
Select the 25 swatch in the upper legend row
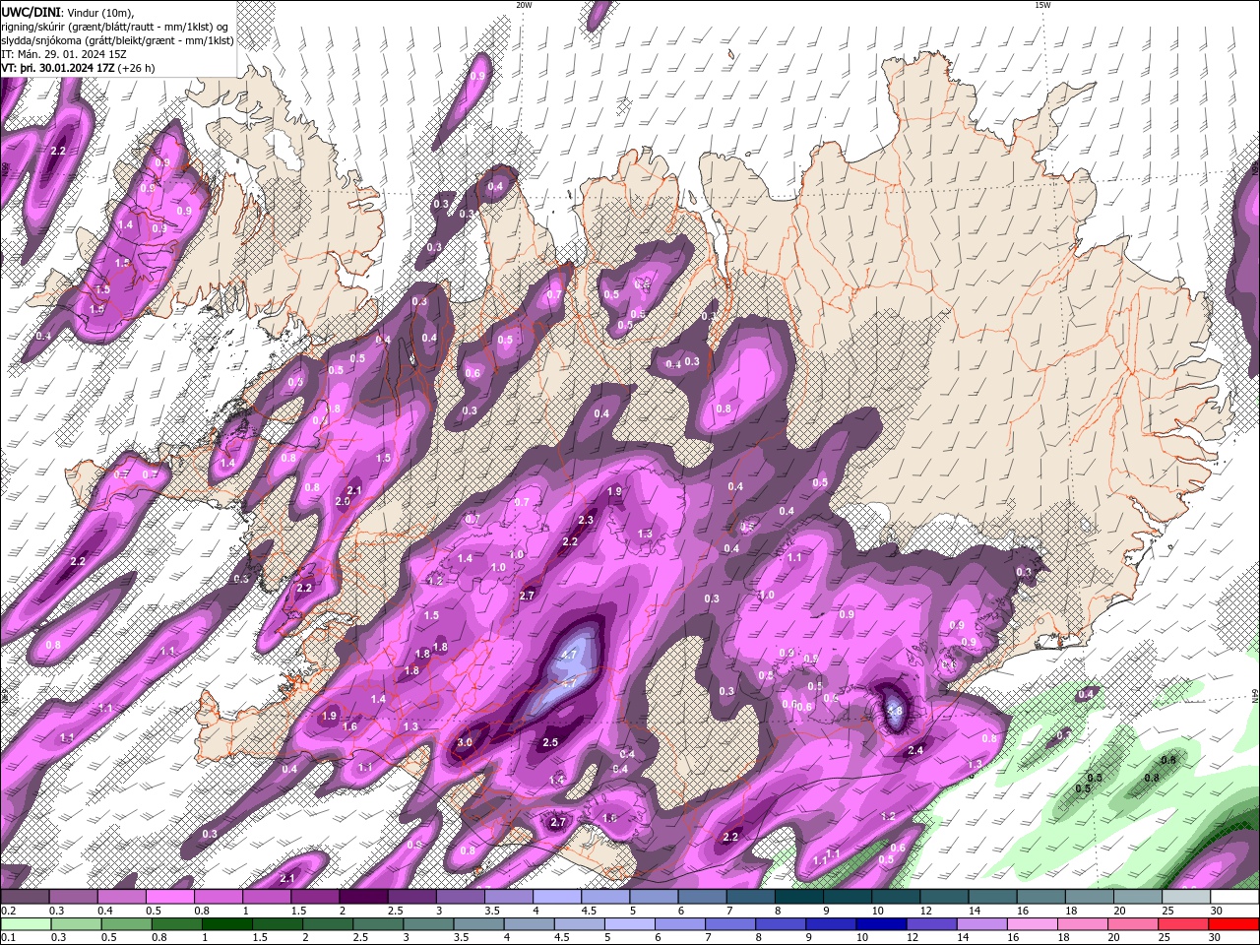pos(1187,897)
